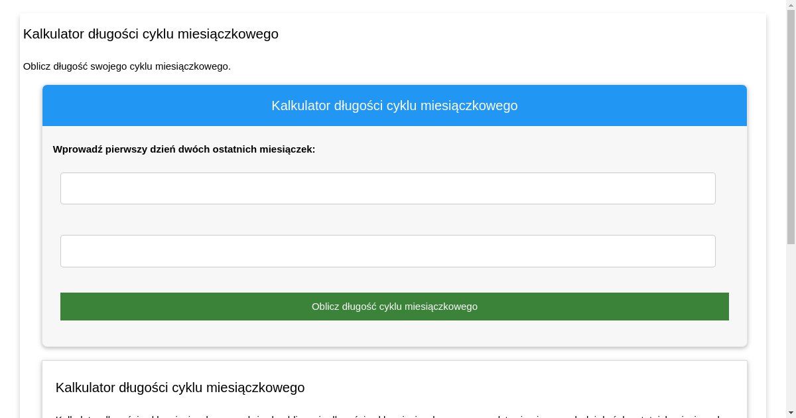The image size is (796, 418).
Task: Click the area below the green calculate button
Action: click(394, 333)
